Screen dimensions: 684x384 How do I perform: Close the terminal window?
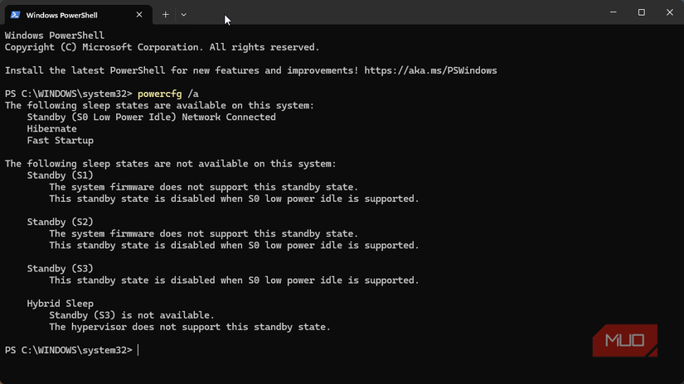(x=670, y=12)
